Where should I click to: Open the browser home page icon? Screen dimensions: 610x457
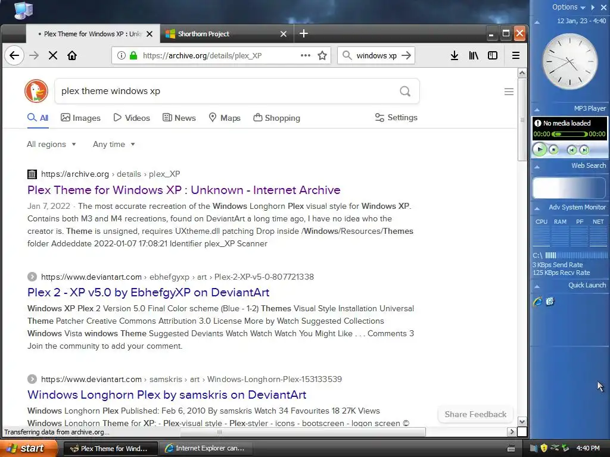pos(72,55)
